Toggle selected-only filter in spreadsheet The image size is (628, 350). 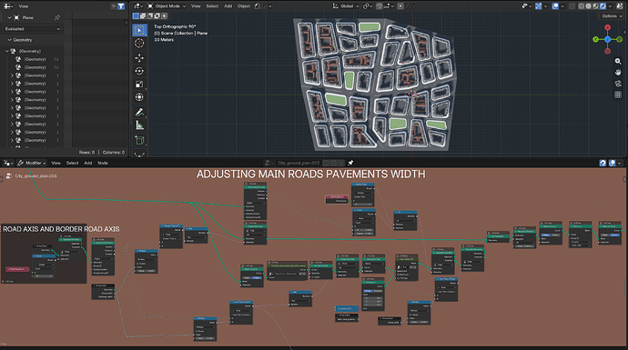114,6
